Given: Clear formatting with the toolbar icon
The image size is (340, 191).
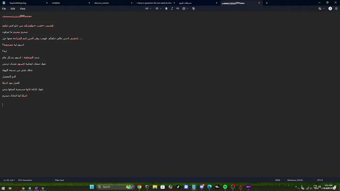Looking at the screenshot, I should click(193, 8).
